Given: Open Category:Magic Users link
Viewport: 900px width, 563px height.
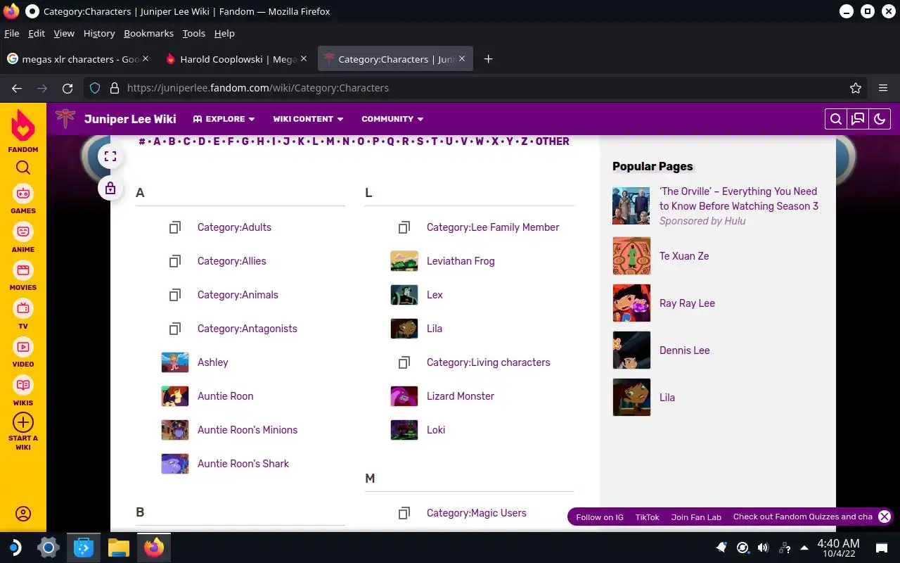Looking at the screenshot, I should coord(476,513).
